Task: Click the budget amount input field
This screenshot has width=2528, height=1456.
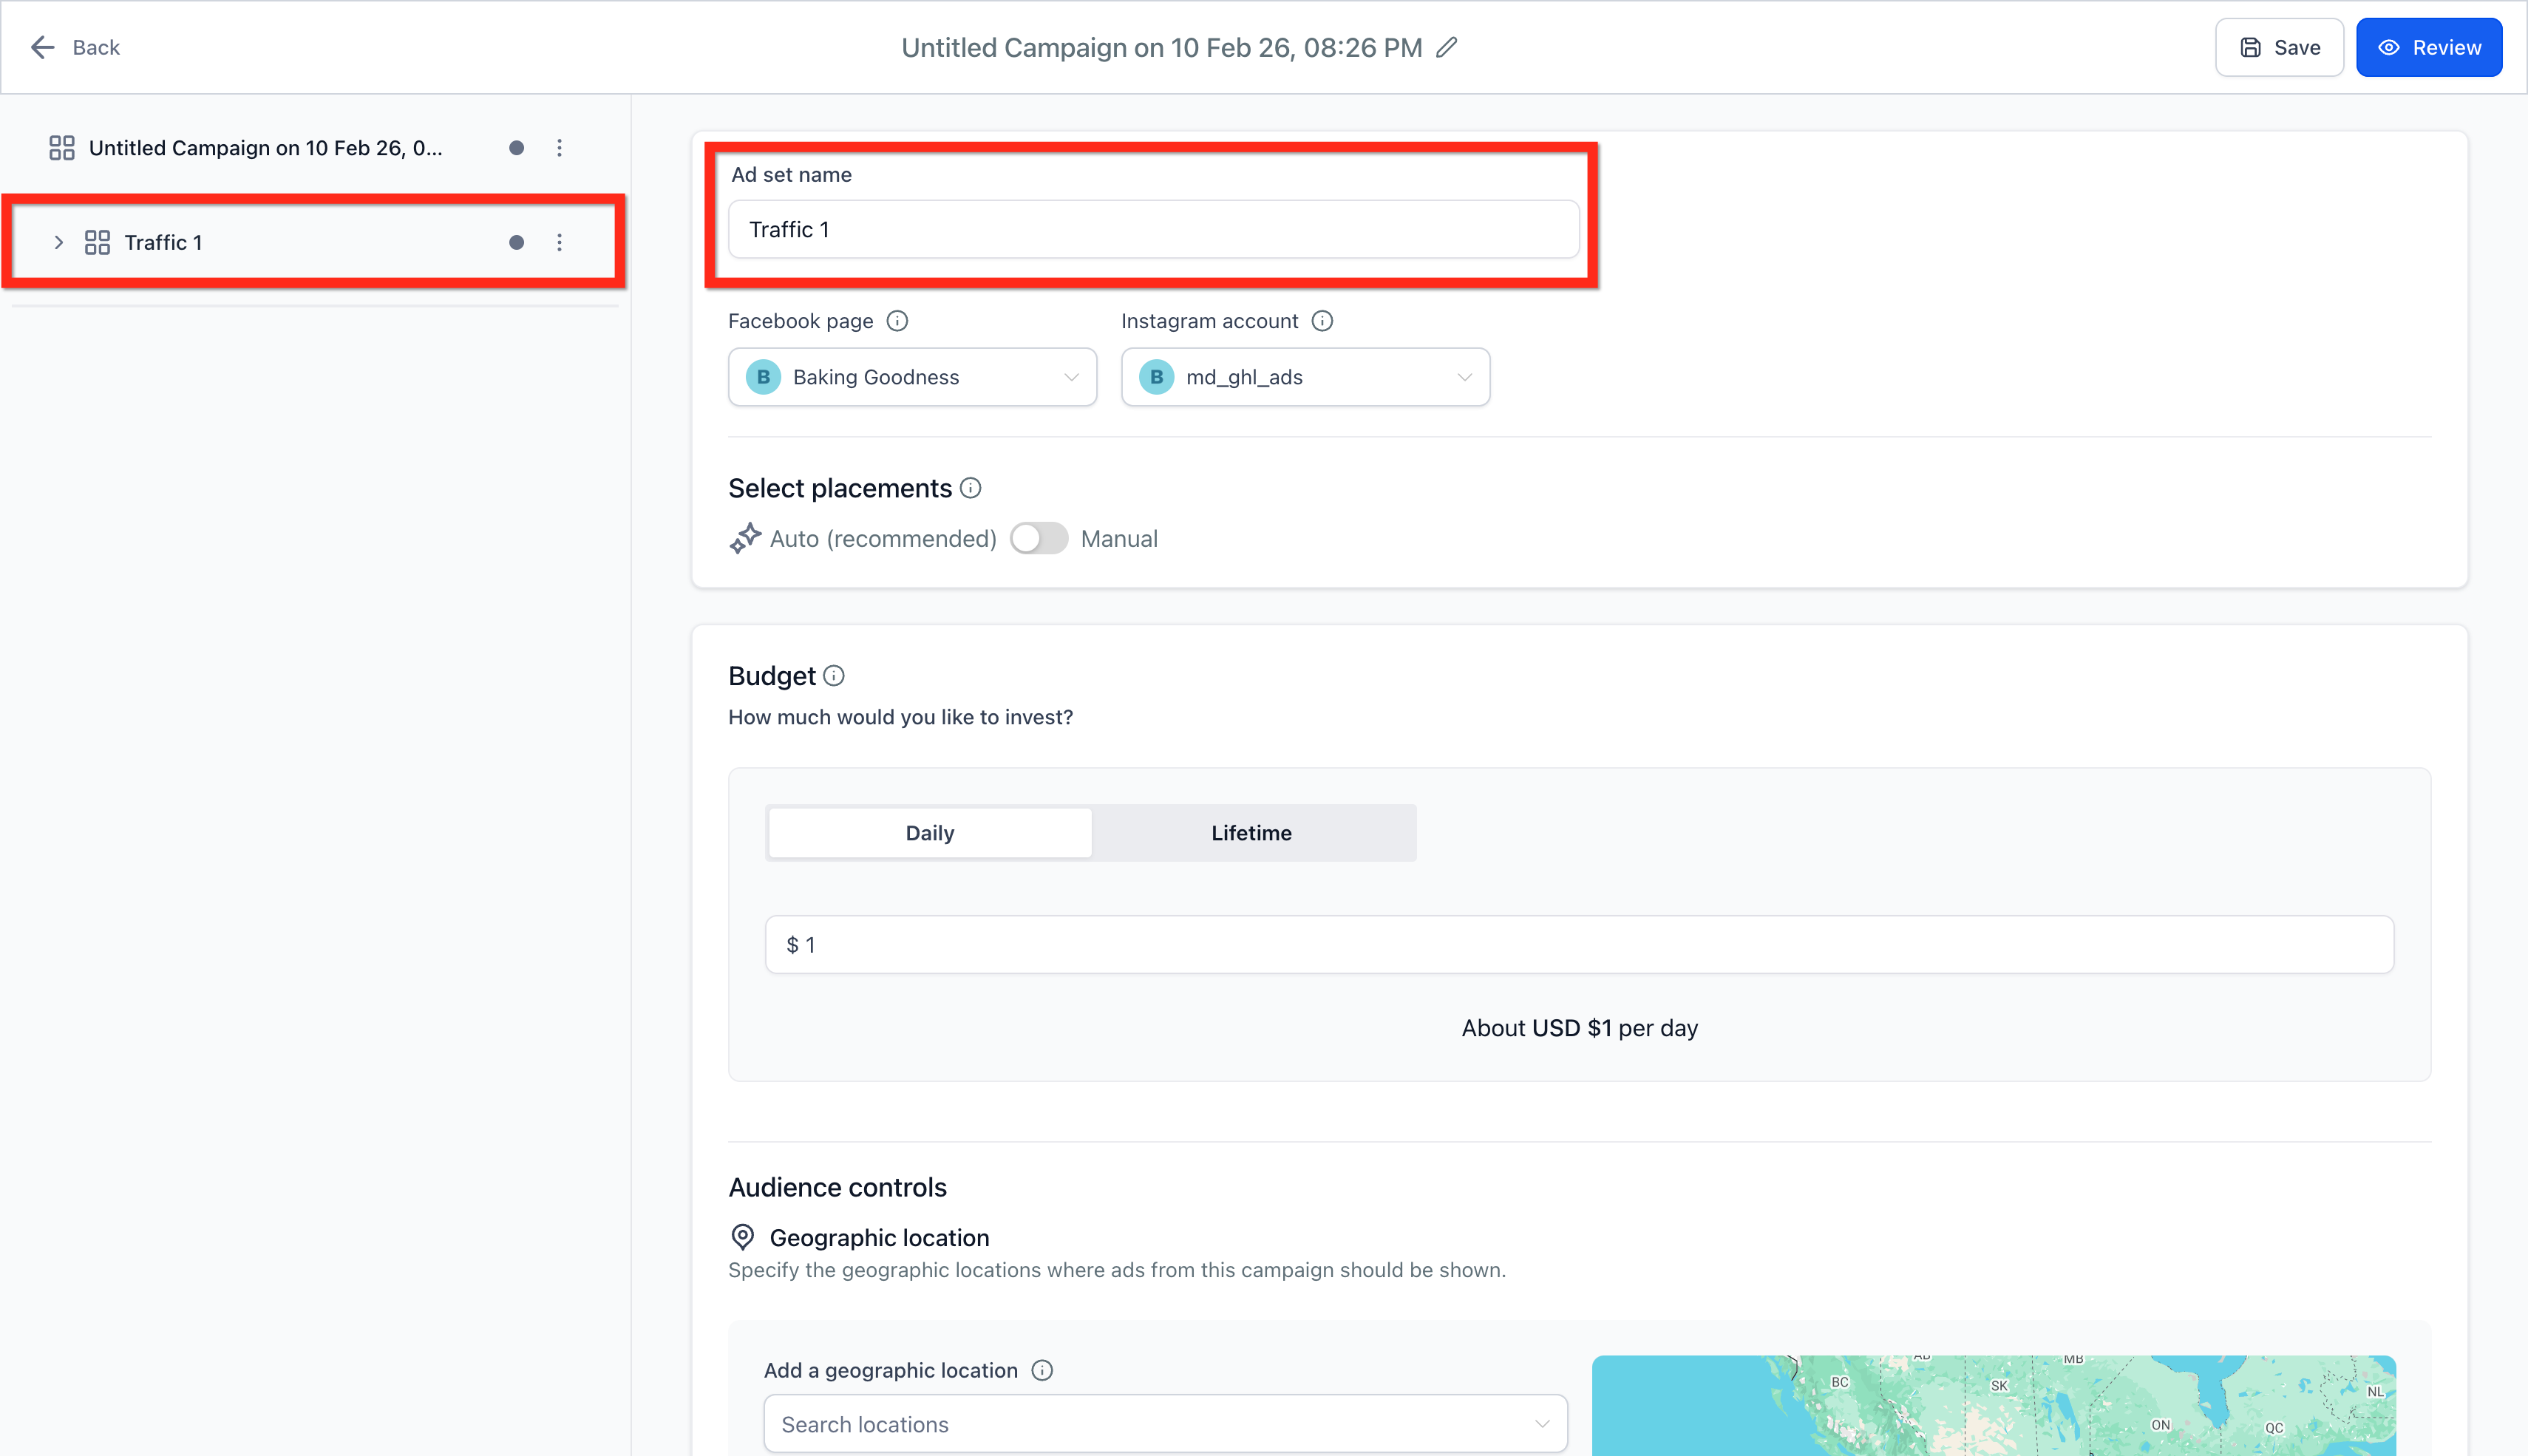Action: pos(1579,945)
